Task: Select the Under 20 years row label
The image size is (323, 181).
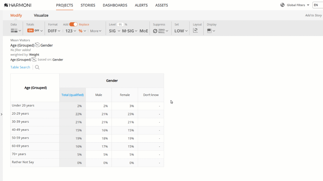Action: (23, 106)
